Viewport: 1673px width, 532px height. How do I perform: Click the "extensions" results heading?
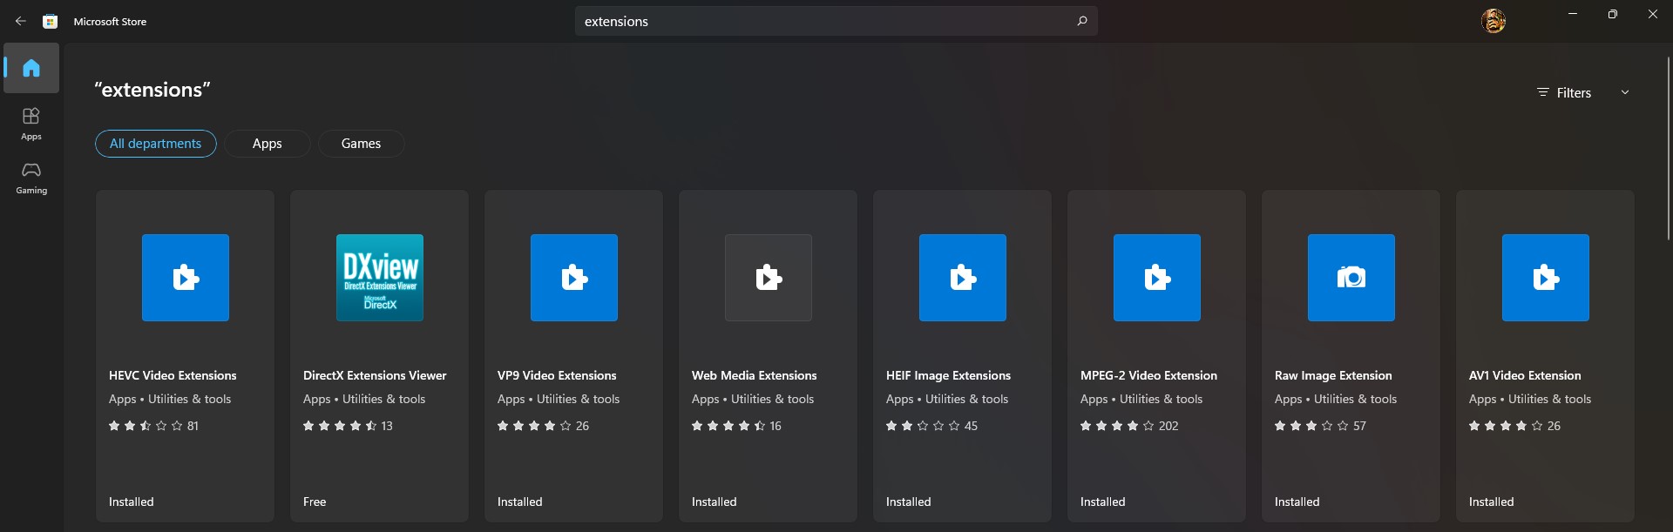coord(152,90)
